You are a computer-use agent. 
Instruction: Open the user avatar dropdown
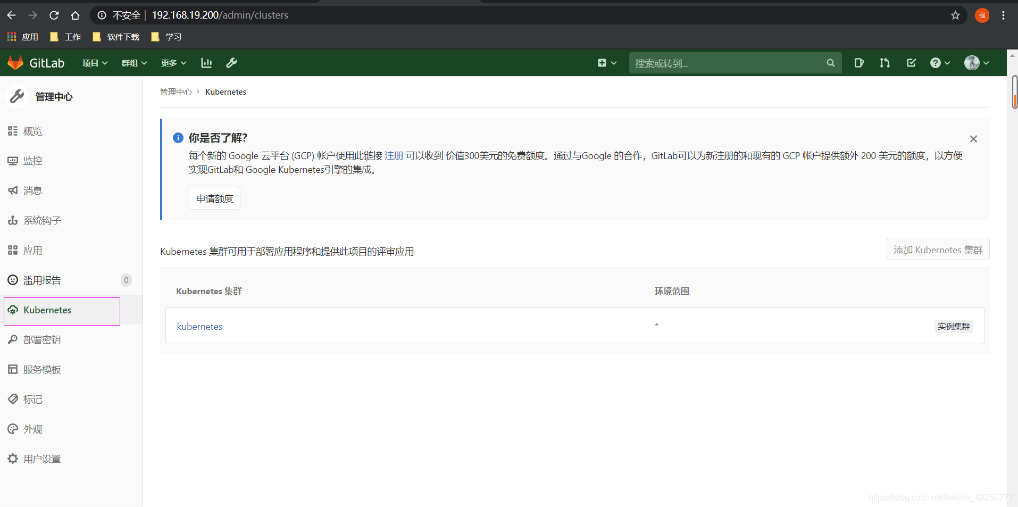(x=977, y=63)
